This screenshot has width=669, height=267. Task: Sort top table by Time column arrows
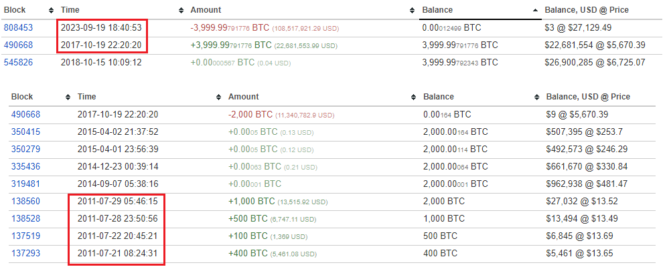[x=181, y=11]
